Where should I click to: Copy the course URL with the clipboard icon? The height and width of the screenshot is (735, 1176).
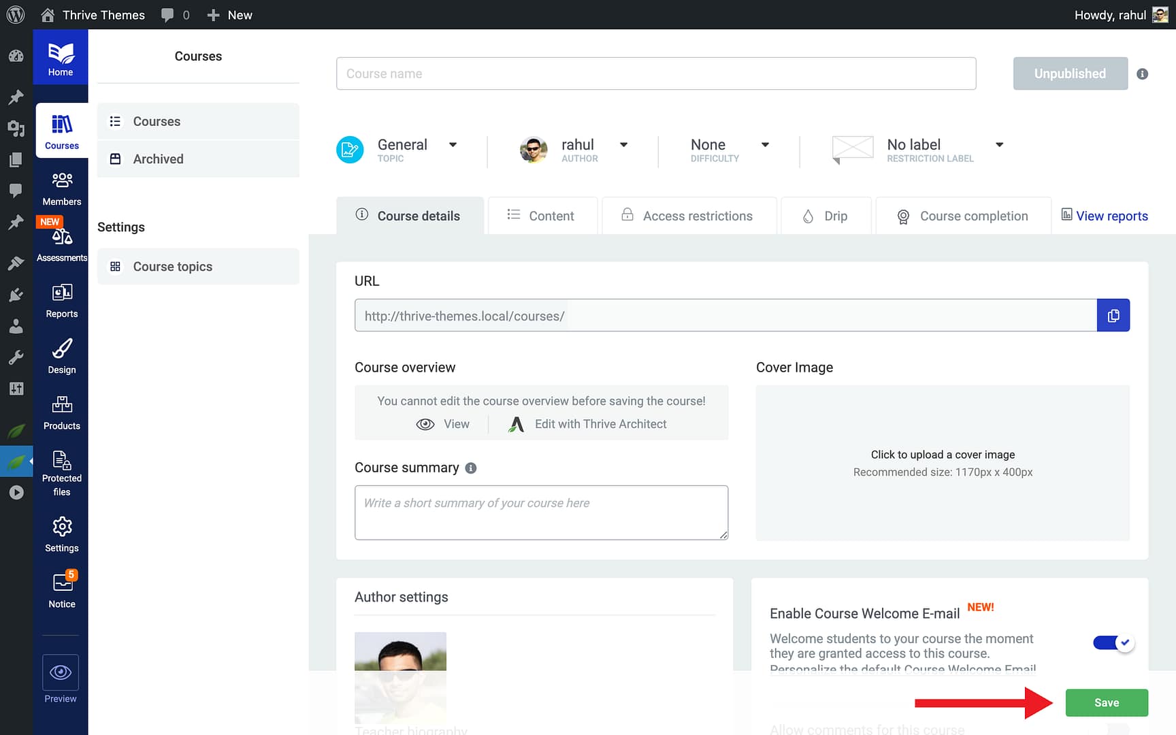pyautogui.click(x=1113, y=315)
